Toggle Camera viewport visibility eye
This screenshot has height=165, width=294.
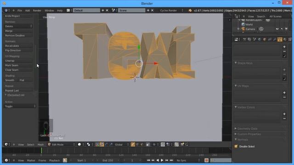[x=277, y=29]
